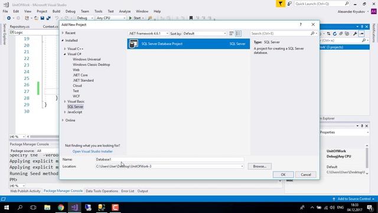Select the .NET Core category
The height and width of the screenshot is (213, 378).
[x=80, y=75]
